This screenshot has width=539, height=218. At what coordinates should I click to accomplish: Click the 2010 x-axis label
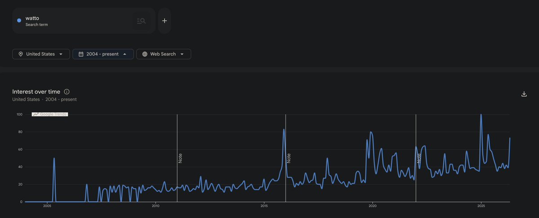[156, 206]
